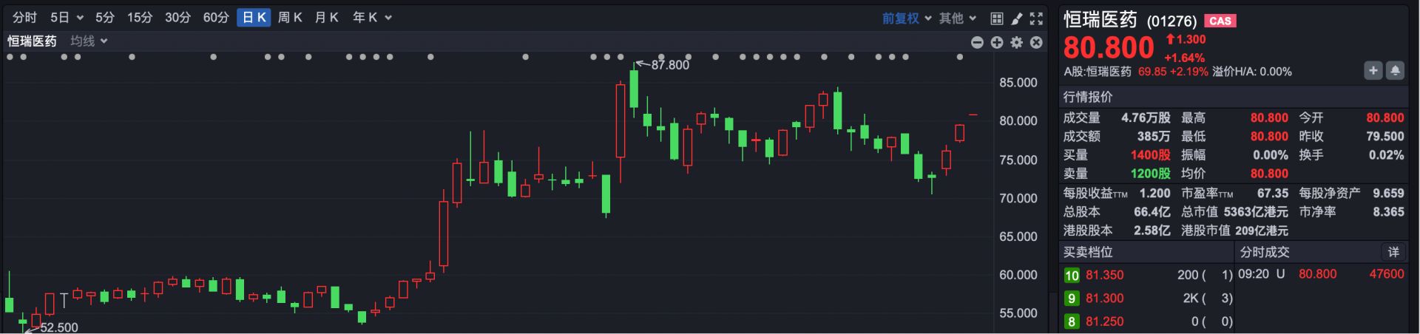Select the brush drawing tool
The height and width of the screenshot is (334, 1420).
click(x=1017, y=18)
